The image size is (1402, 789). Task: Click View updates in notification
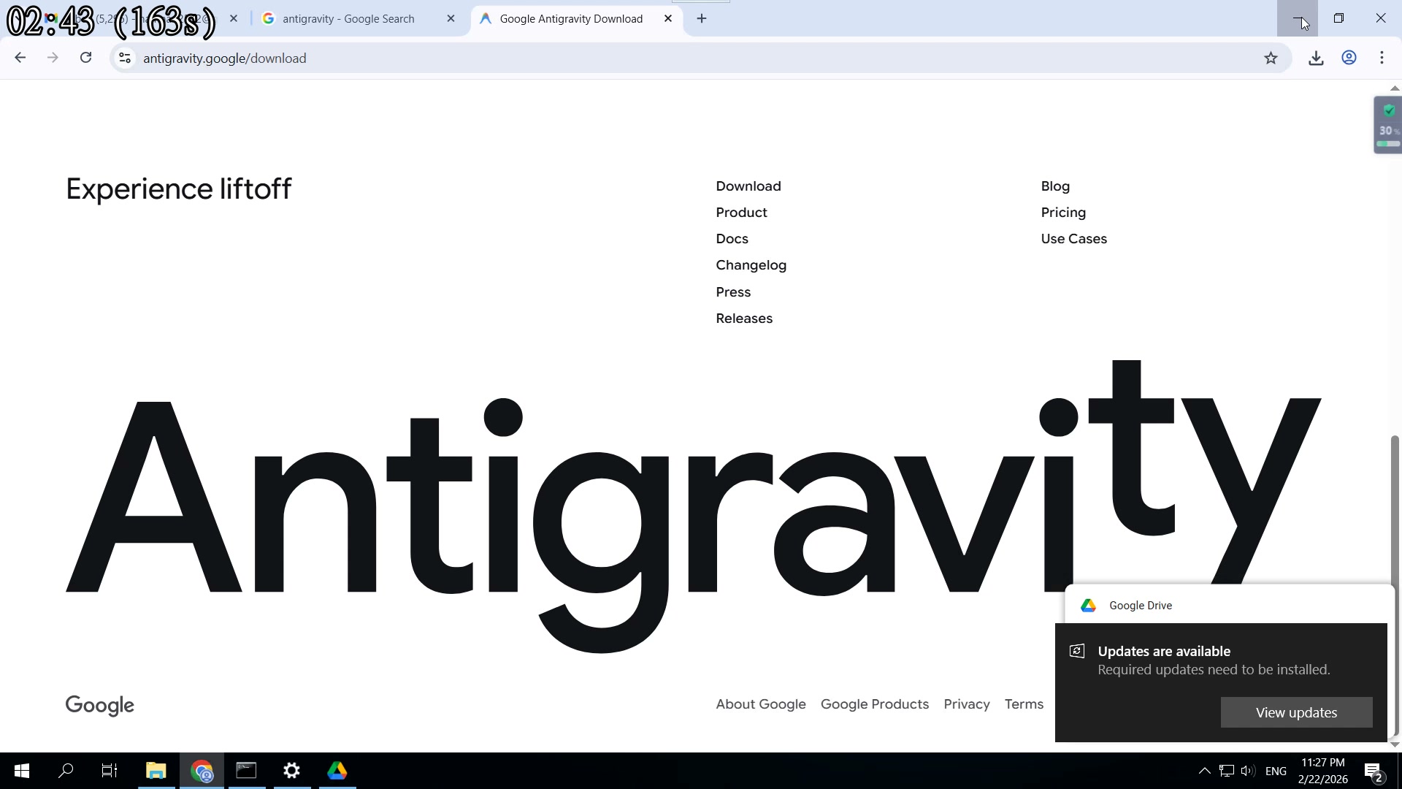[1296, 712]
